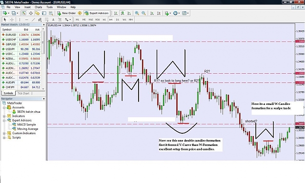This screenshot has width=305, height=183.
Task: Select EURUSD row in Market Watch
Action: click(21, 35)
